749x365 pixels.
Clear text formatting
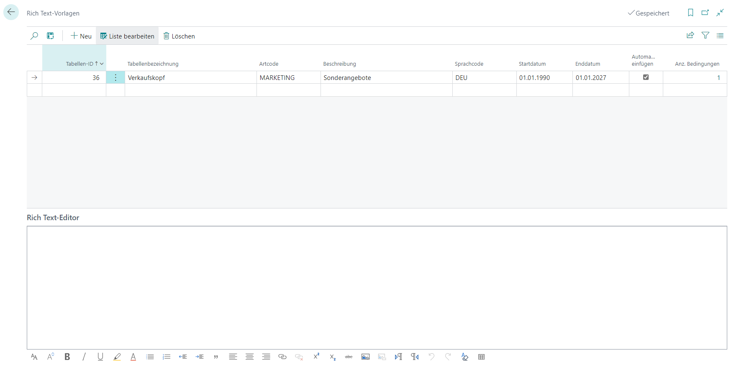click(465, 357)
